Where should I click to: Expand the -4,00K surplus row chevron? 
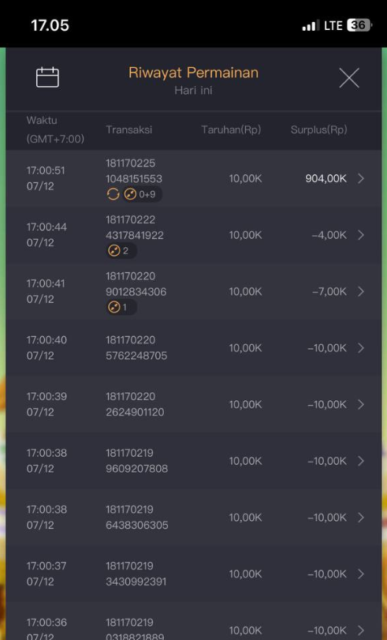pos(361,234)
